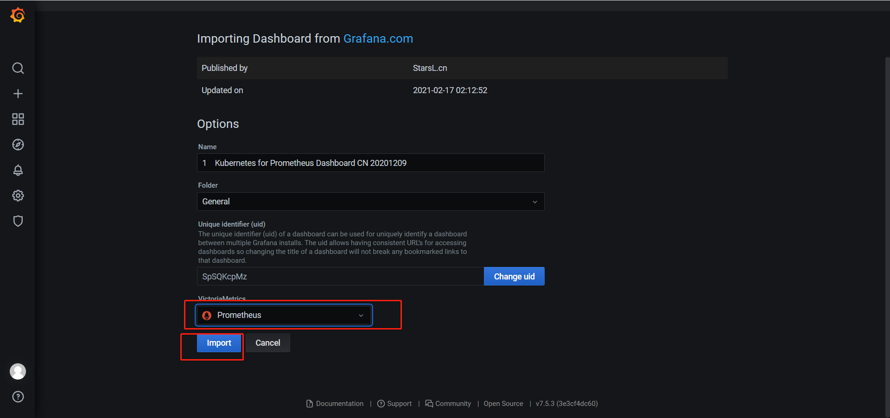Open the Alerting bell icon

click(x=18, y=170)
